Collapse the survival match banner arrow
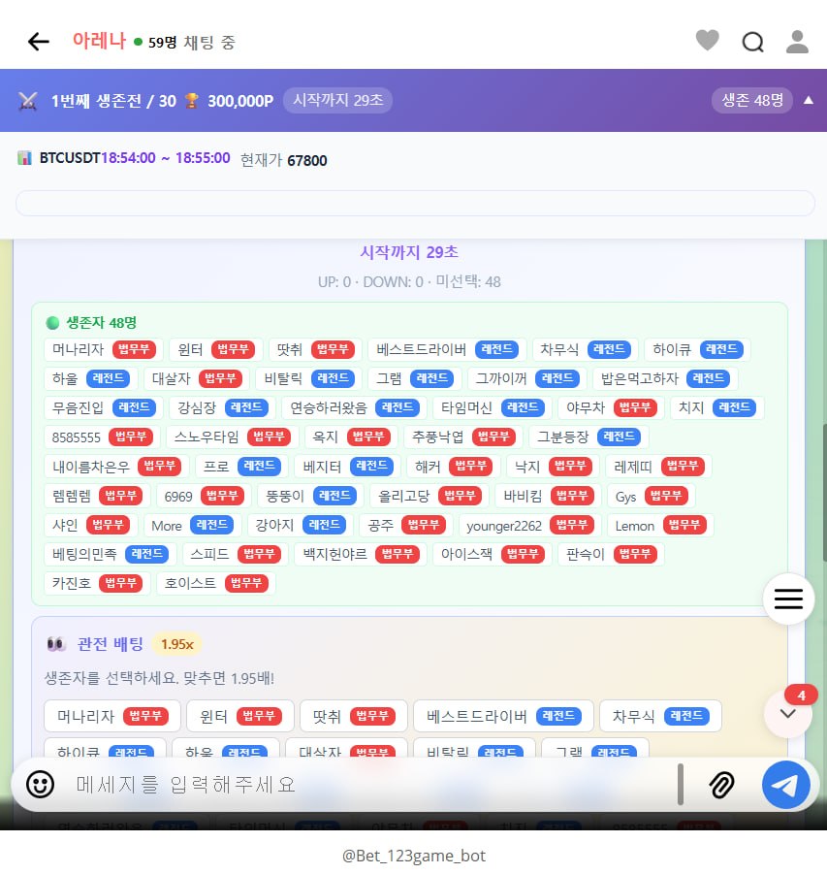827x874 pixels. [809, 100]
